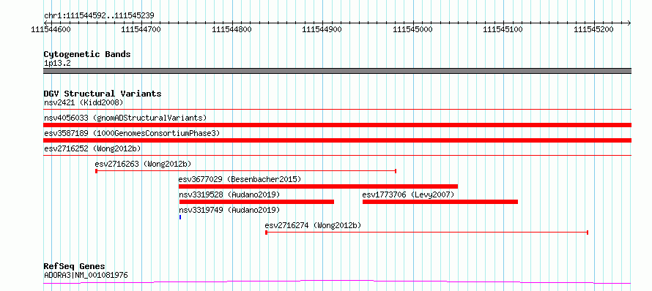
Task: Click ruler position 111545000
Action: tap(413, 29)
